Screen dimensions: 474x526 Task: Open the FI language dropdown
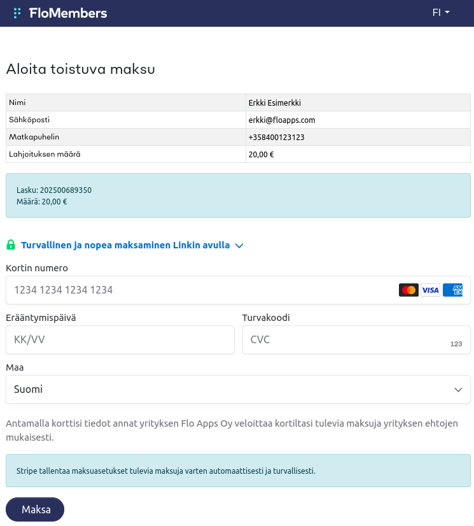click(x=441, y=13)
